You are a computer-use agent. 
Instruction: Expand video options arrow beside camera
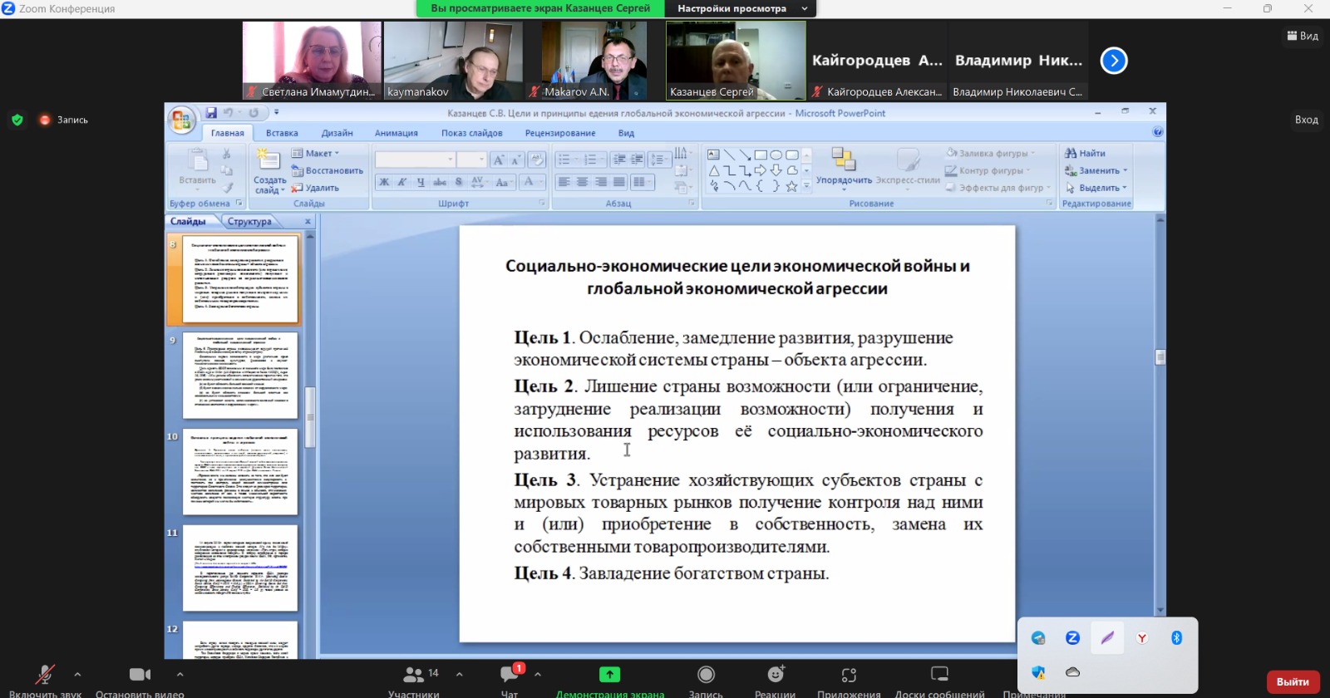click(x=180, y=674)
